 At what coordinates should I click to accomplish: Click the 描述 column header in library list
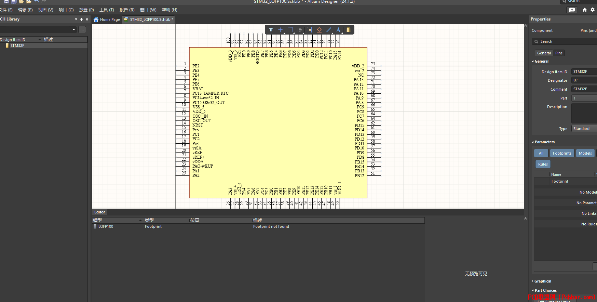pos(65,40)
